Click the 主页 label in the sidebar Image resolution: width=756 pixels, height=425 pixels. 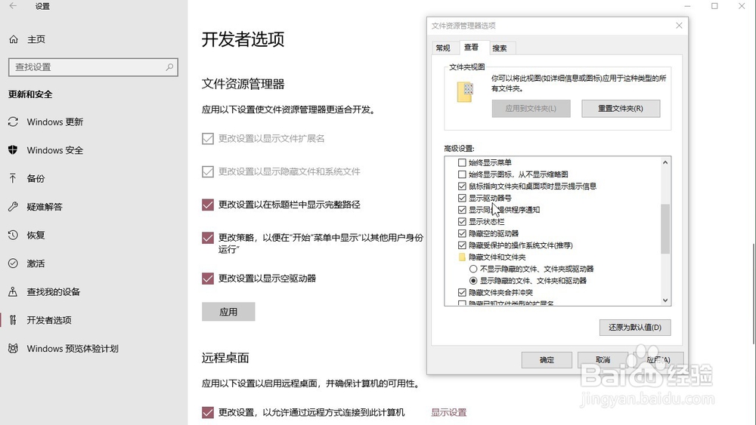coord(36,39)
